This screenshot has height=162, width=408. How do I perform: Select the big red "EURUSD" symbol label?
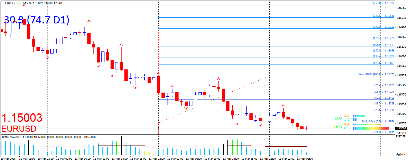(19, 129)
